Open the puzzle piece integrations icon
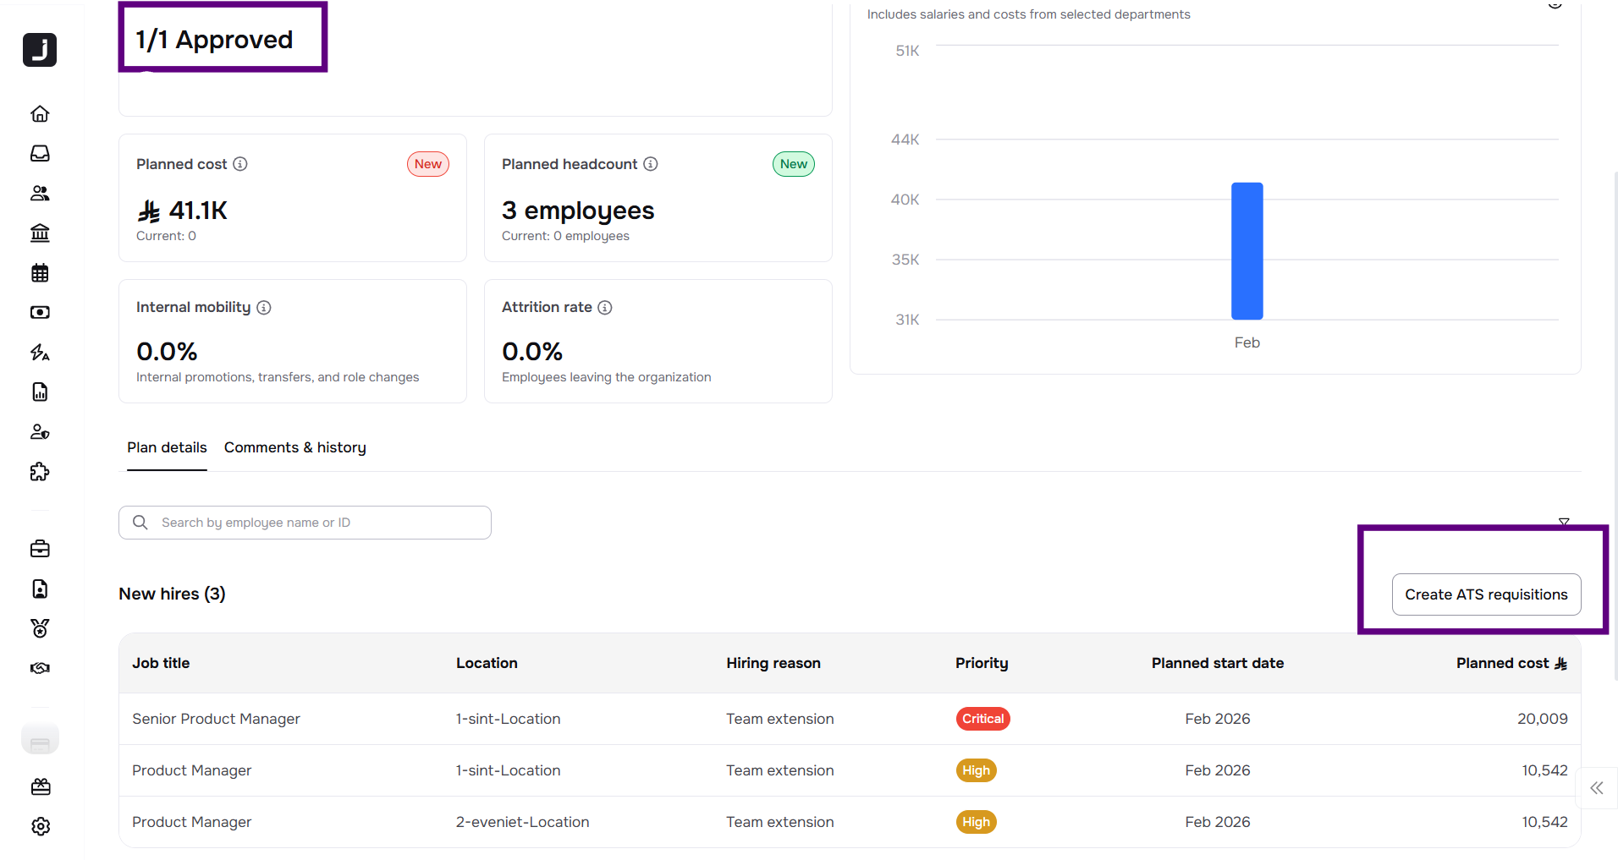The image size is (1618, 860). (40, 472)
